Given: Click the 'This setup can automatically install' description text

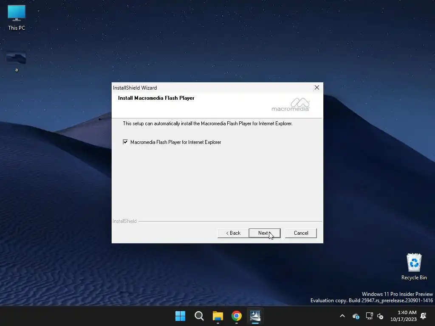Looking at the screenshot, I should click(x=207, y=124).
